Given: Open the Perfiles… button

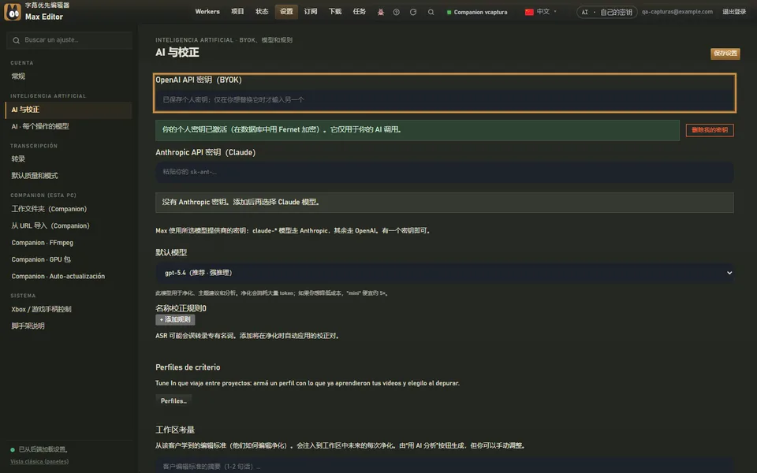Looking at the screenshot, I should pyautogui.click(x=173, y=400).
